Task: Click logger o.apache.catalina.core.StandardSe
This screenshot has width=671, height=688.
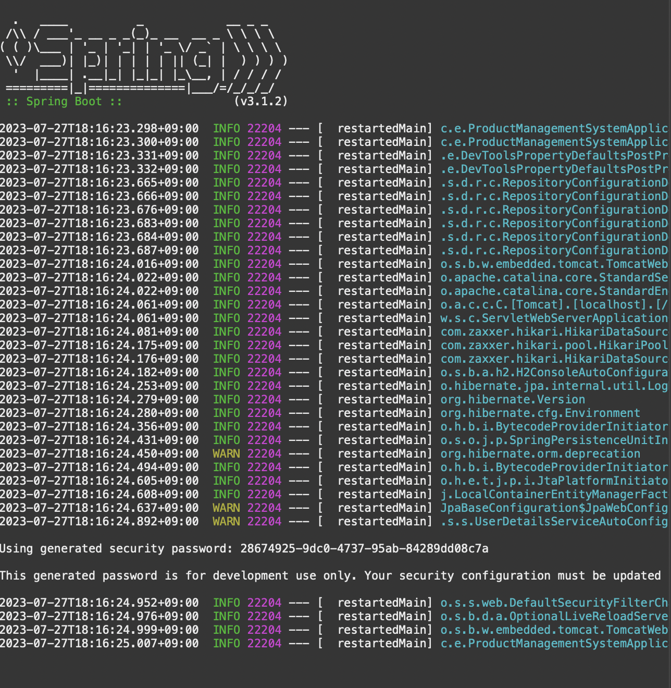Action: click(554, 277)
